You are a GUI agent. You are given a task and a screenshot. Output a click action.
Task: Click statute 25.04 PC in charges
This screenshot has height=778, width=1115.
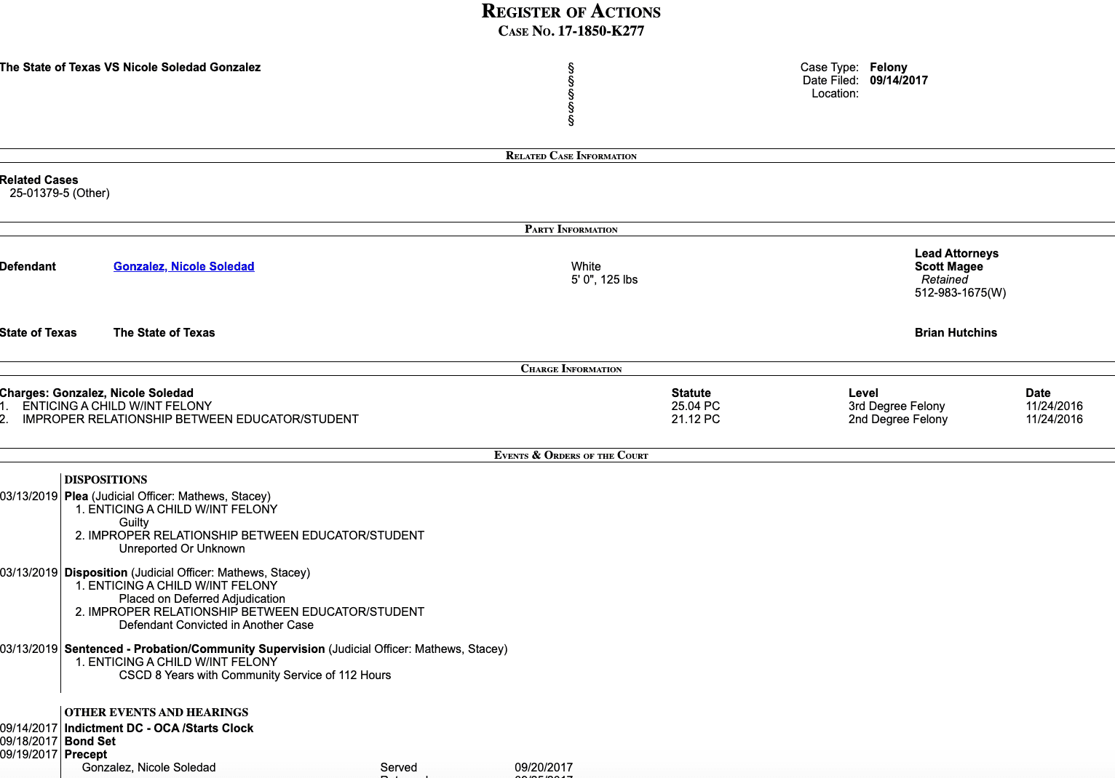[x=695, y=406]
